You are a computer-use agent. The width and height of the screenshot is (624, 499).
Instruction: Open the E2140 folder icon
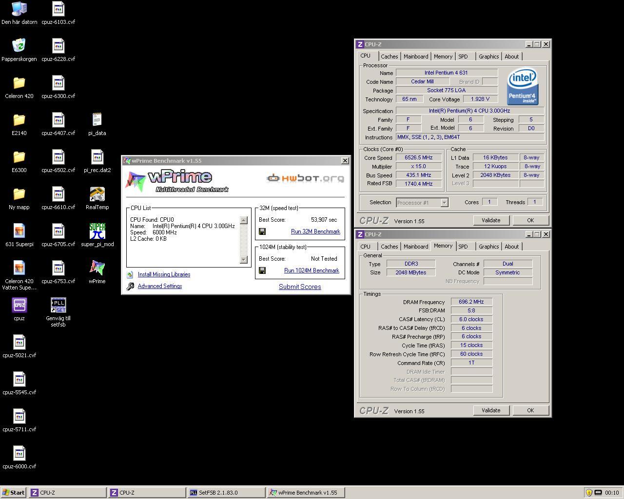click(19, 124)
